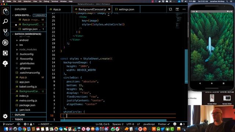Open babel.config.js in file tree

click(28, 87)
